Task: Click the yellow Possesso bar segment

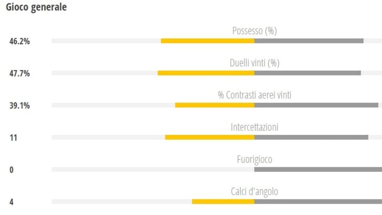Action: point(207,41)
